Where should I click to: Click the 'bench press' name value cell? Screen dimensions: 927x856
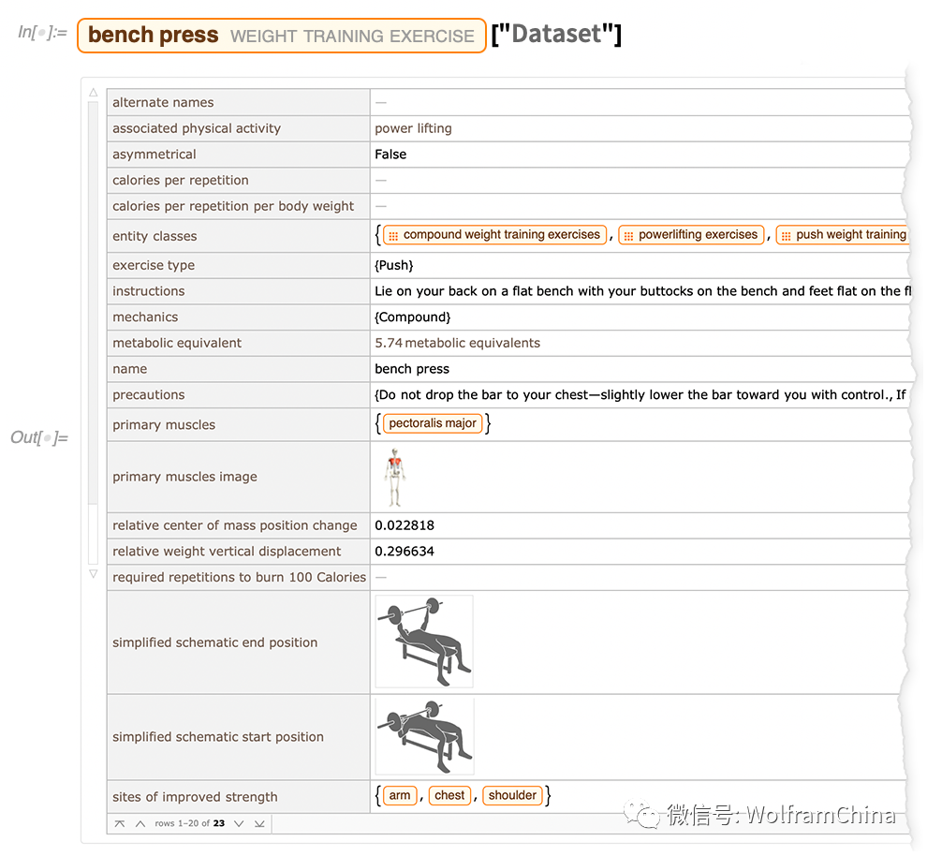(x=640, y=370)
